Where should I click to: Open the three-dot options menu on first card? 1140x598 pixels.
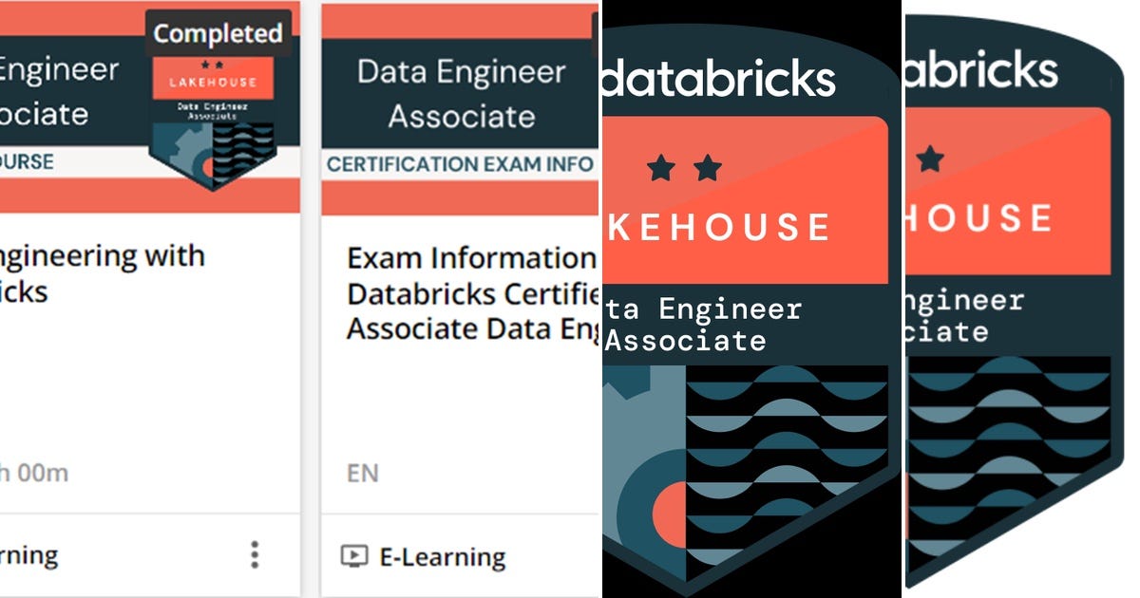coord(254,555)
